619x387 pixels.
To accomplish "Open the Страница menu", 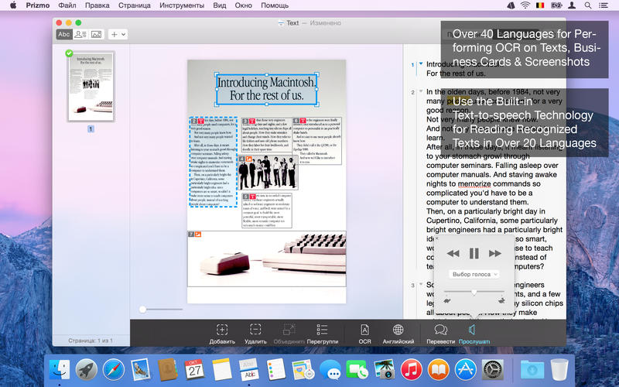I will (x=135, y=5).
